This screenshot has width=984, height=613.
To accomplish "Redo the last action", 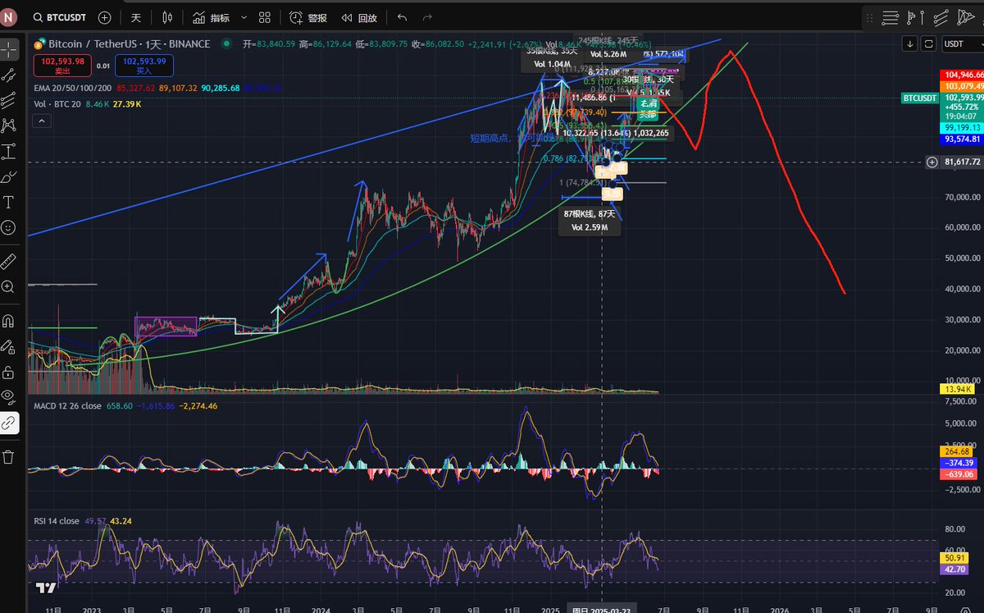I will [426, 17].
